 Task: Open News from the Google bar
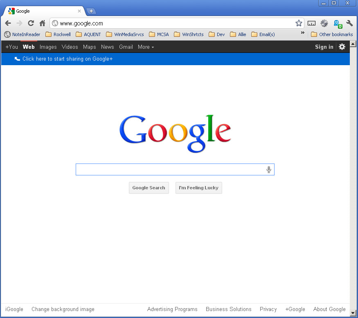pyautogui.click(x=107, y=47)
